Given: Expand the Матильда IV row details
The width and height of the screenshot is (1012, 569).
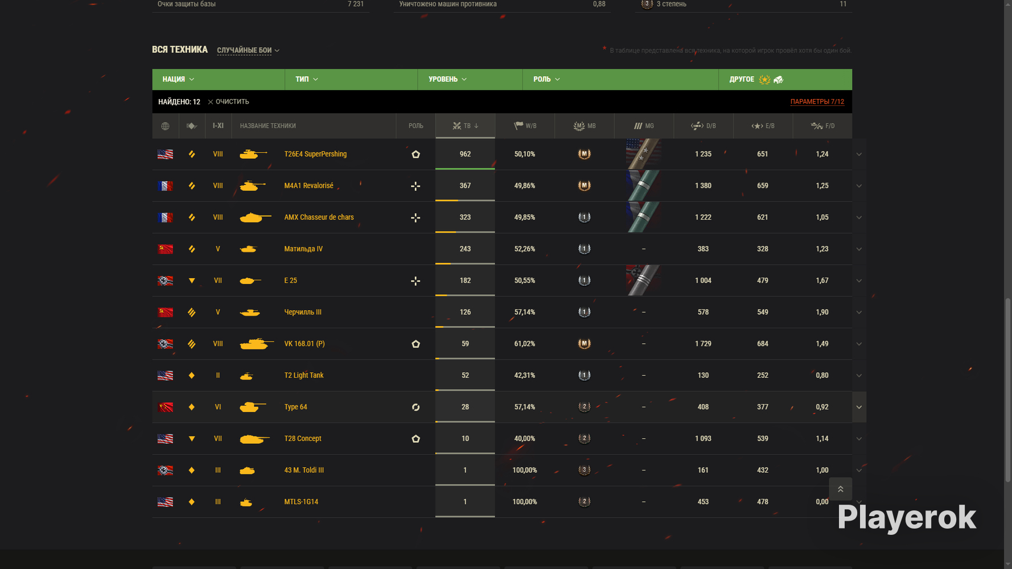Looking at the screenshot, I should tap(859, 249).
